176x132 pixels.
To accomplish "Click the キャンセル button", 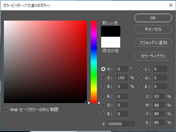I will (153, 29).
